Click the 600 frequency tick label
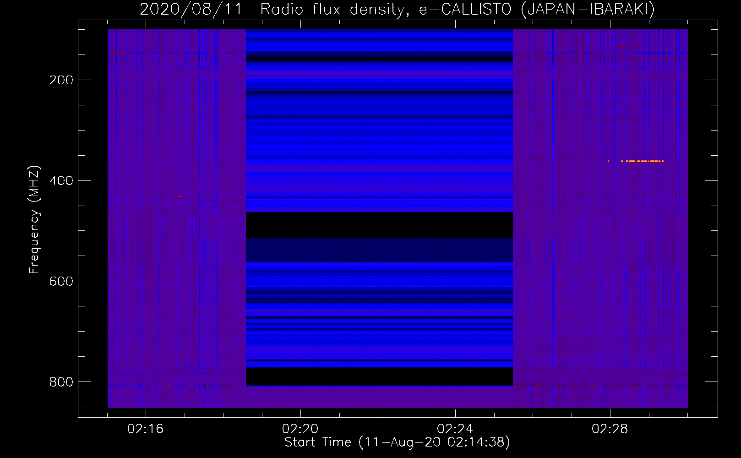 coord(61,281)
